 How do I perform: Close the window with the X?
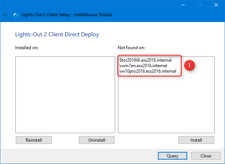coord(216,5)
